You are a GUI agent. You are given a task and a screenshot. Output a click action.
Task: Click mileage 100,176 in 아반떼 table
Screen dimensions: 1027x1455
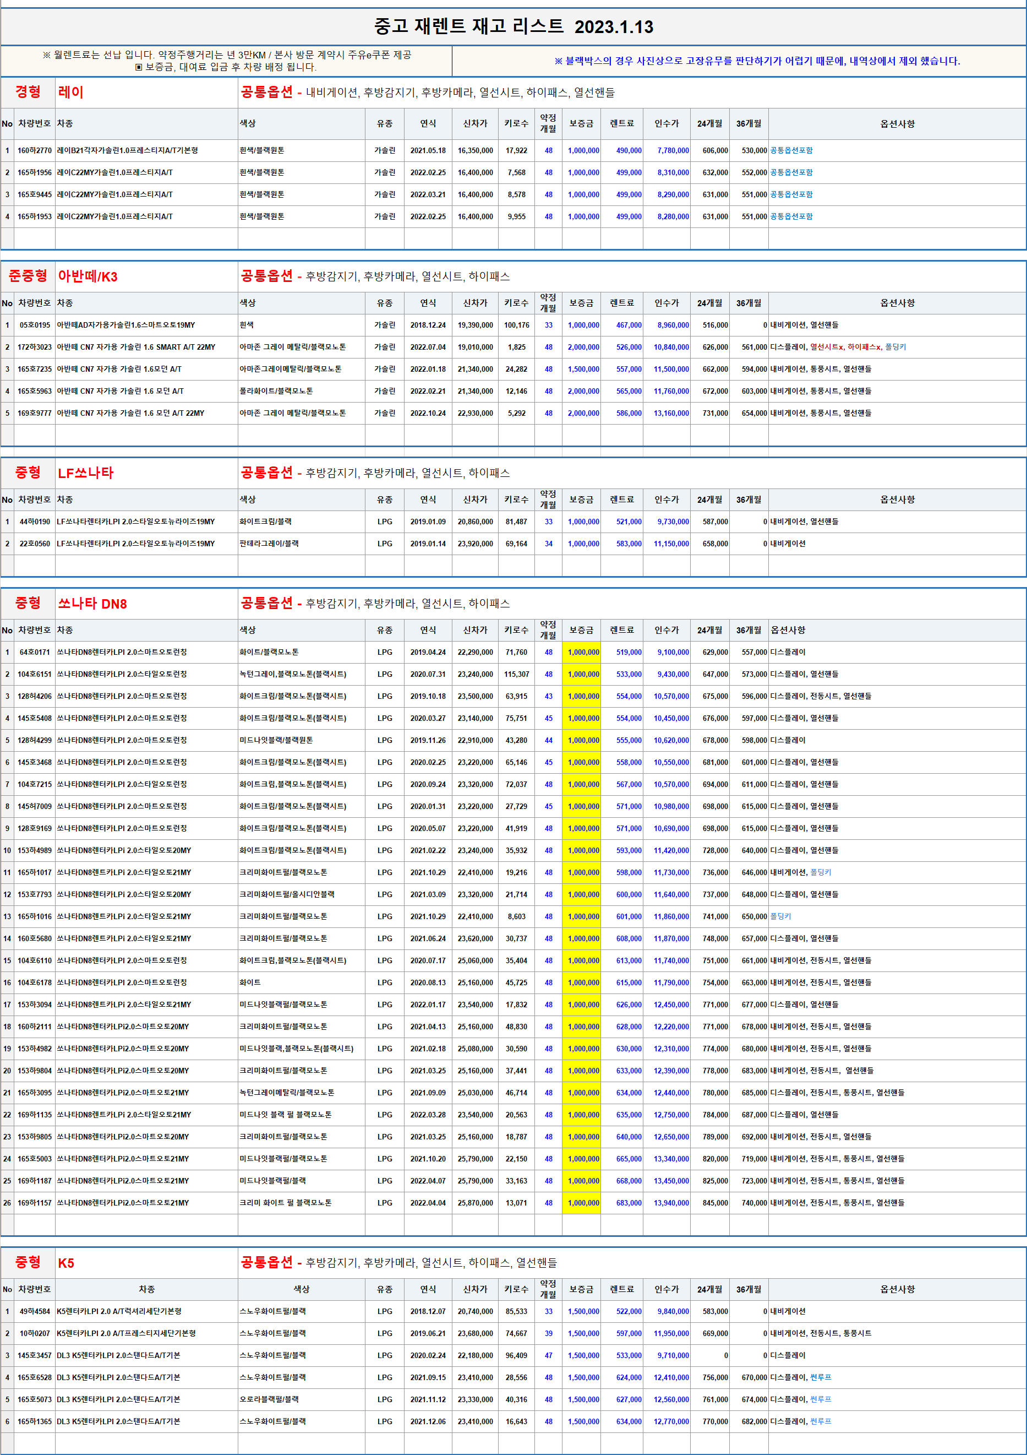(517, 325)
